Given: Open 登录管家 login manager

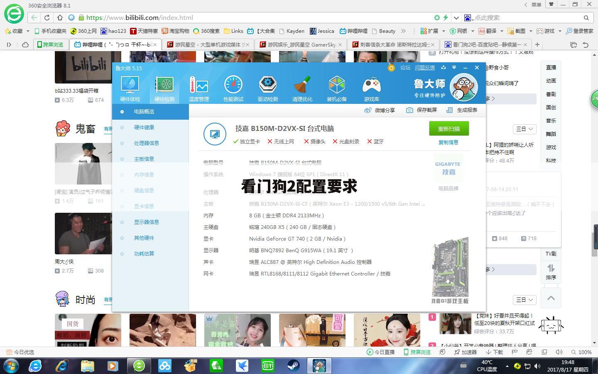Looking at the screenshot, I should pyautogui.click(x=580, y=31).
